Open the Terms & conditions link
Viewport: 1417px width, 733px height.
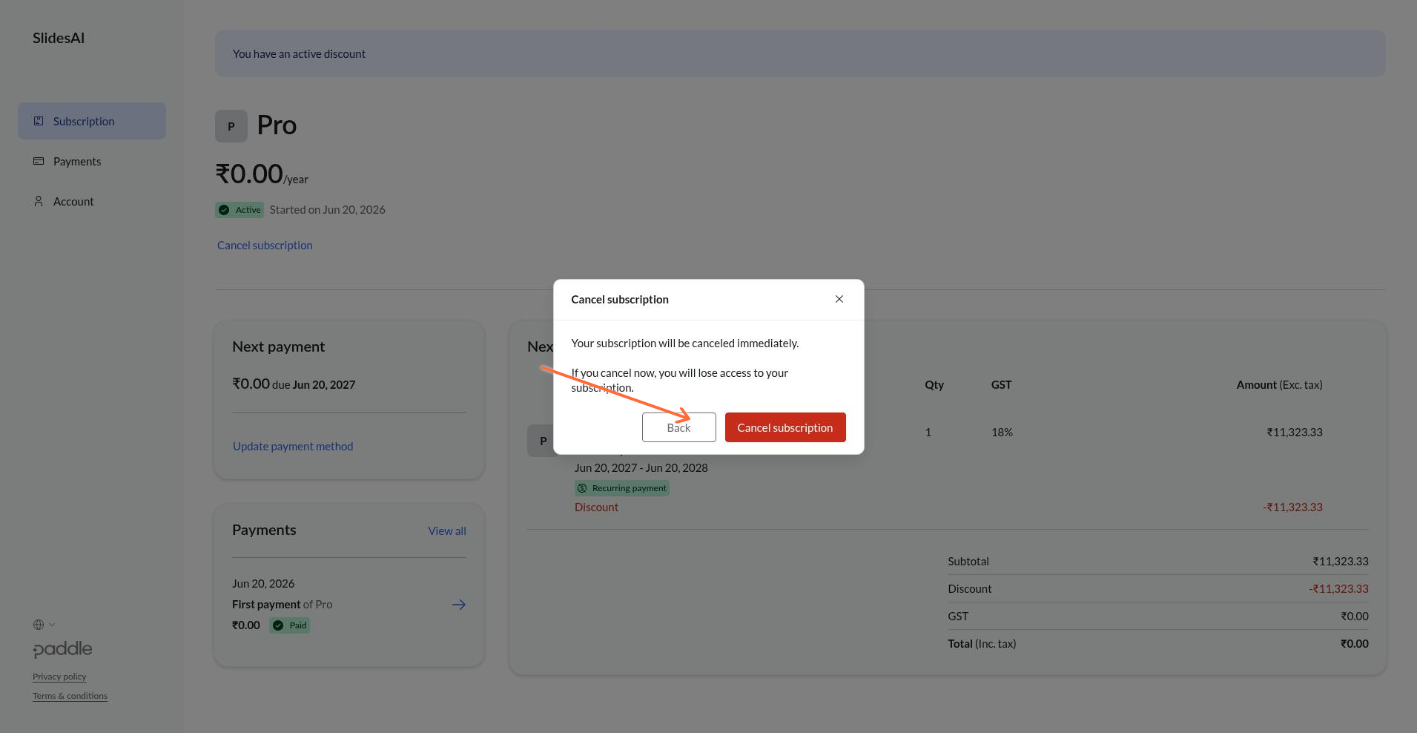point(70,696)
